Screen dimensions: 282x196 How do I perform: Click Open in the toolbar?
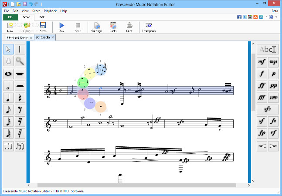tap(27, 27)
